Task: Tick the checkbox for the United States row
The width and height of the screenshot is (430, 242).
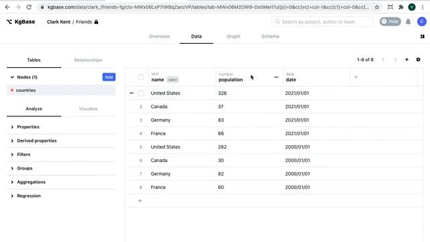Action: [x=140, y=93]
